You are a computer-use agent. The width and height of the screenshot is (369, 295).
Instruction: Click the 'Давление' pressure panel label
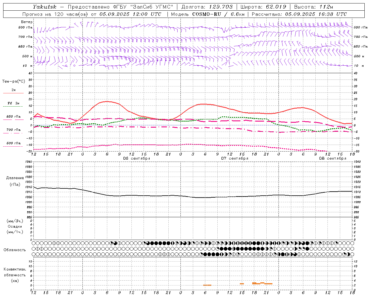pyautogui.click(x=15, y=178)
